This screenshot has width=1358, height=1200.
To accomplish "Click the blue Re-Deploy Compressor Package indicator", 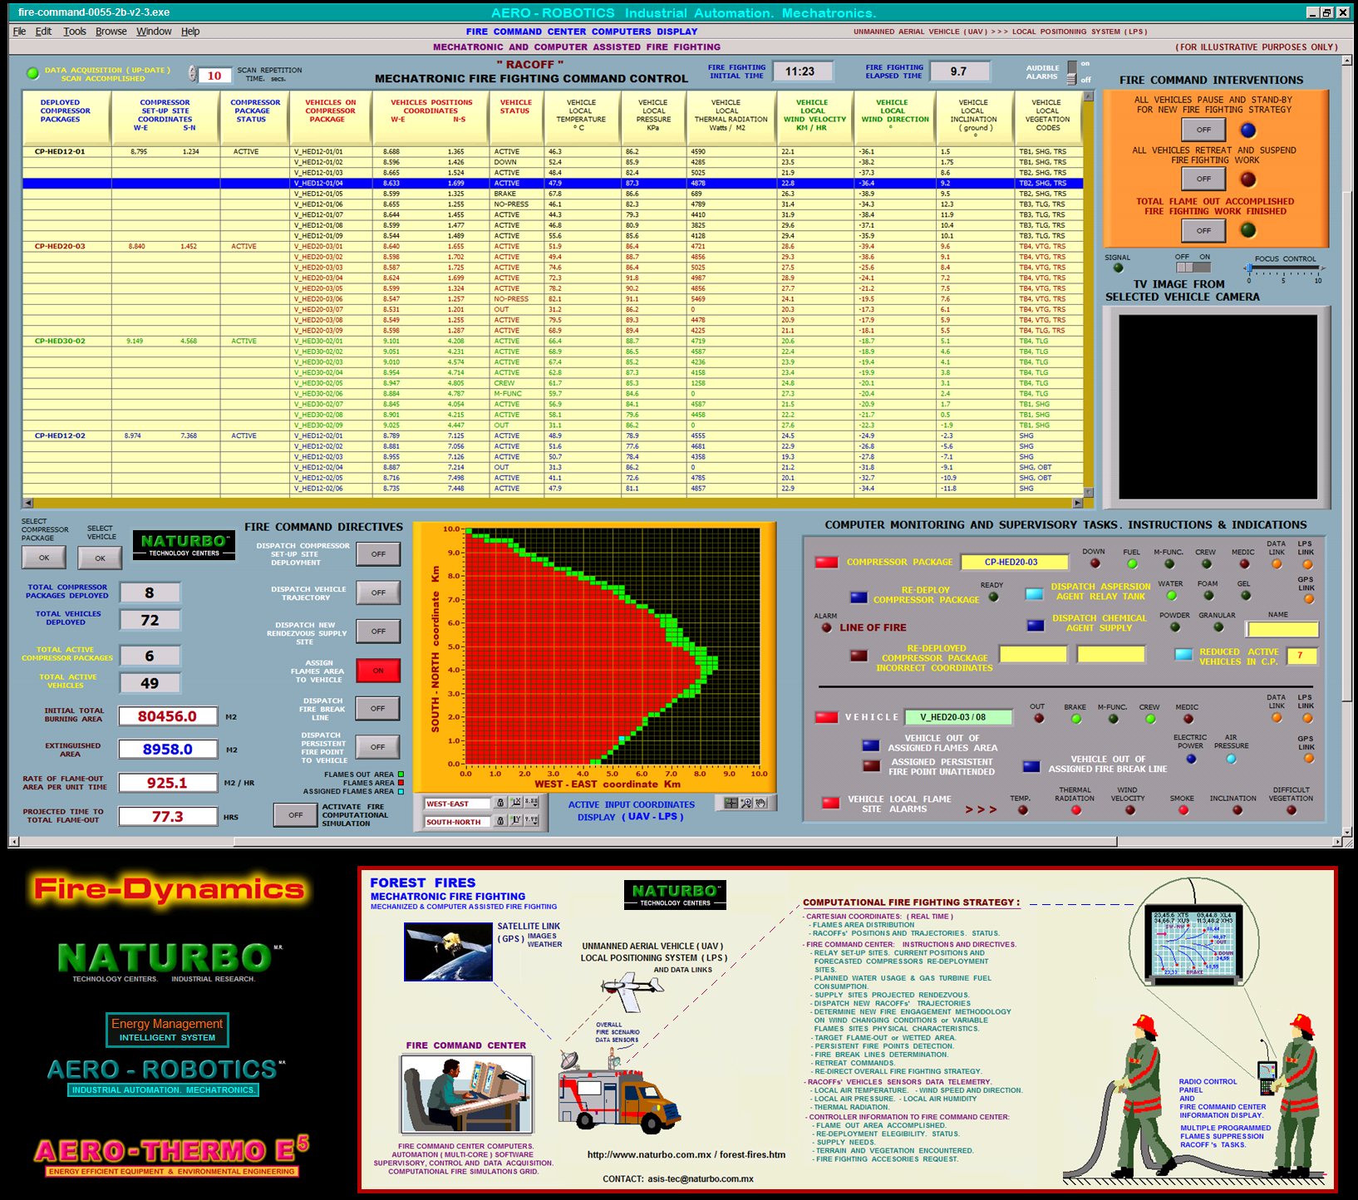I will [859, 597].
